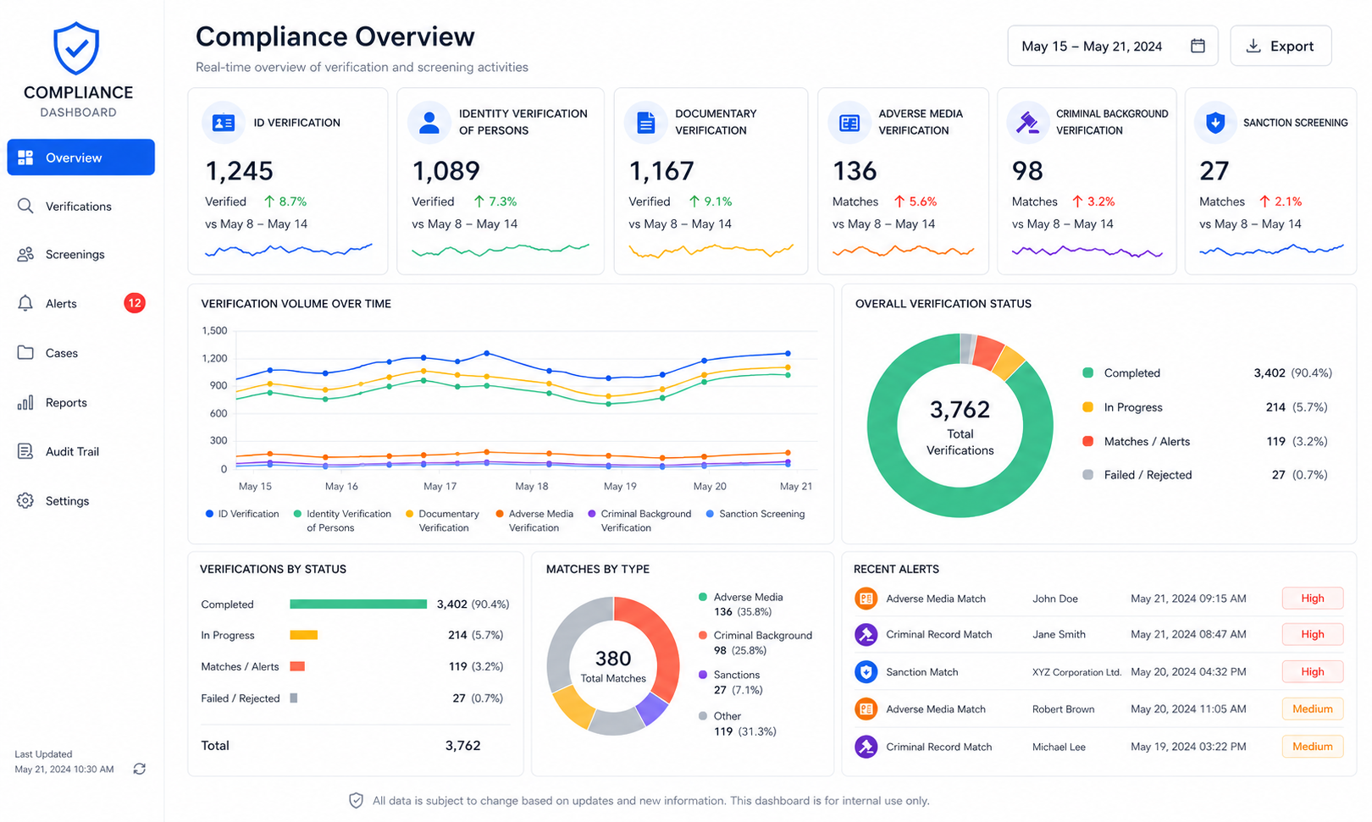Open the Screenings section
1372x822 pixels.
(x=75, y=254)
